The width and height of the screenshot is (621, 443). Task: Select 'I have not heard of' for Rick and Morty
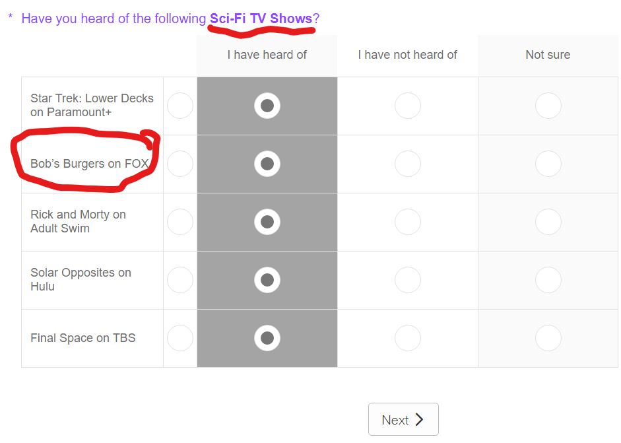point(407,222)
